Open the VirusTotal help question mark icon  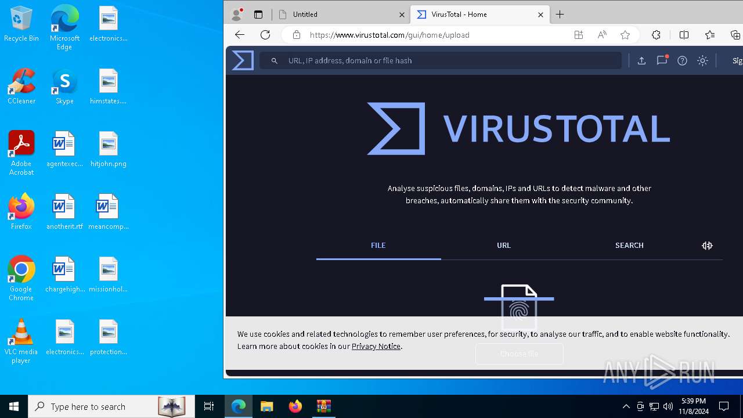[x=682, y=60]
